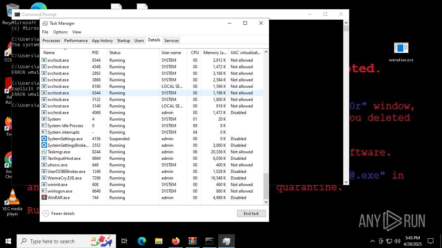
Task: Click Suspended status of SystemSettings.exe
Action: 119,139
